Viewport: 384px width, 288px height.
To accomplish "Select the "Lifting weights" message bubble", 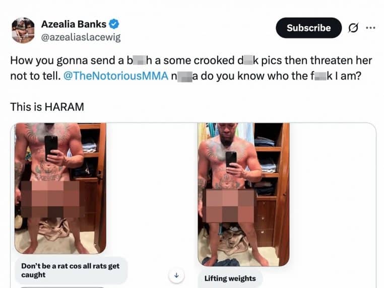I will [x=230, y=278].
